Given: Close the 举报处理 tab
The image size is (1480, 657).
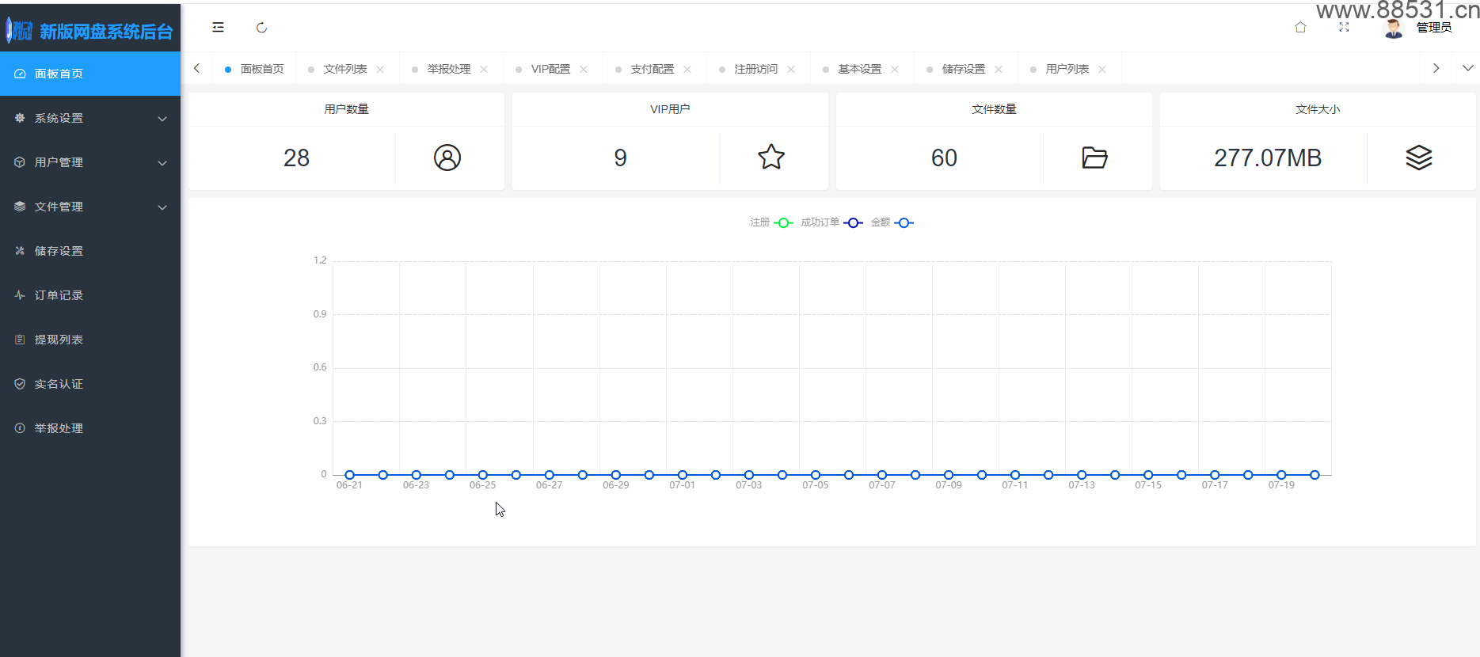Looking at the screenshot, I should 484,70.
